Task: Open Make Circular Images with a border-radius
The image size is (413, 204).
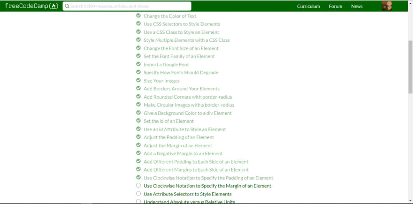Action: coord(189,105)
